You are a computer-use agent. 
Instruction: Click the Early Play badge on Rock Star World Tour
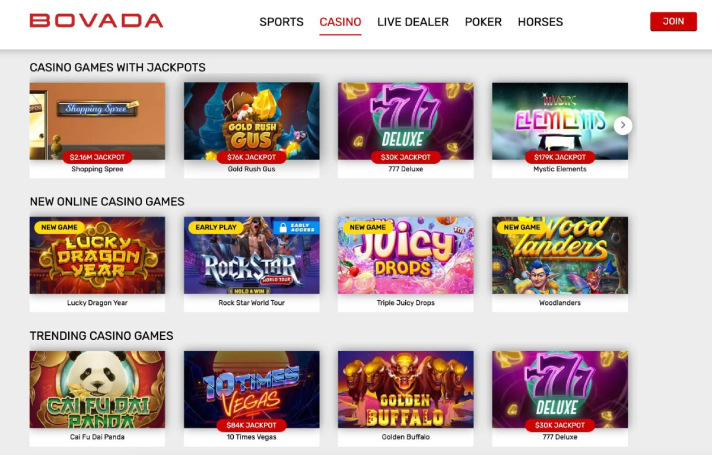point(216,227)
